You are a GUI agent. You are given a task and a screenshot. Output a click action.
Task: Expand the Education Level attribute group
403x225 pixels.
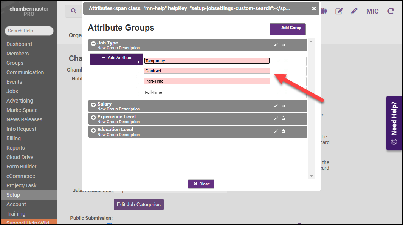[93, 130]
